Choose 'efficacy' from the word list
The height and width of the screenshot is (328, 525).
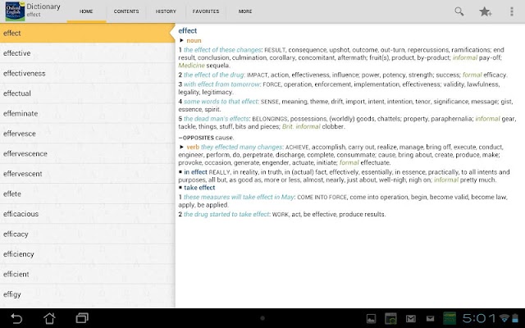87,234
